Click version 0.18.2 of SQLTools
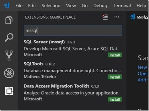The height and width of the screenshot is (111, 149). [50, 64]
